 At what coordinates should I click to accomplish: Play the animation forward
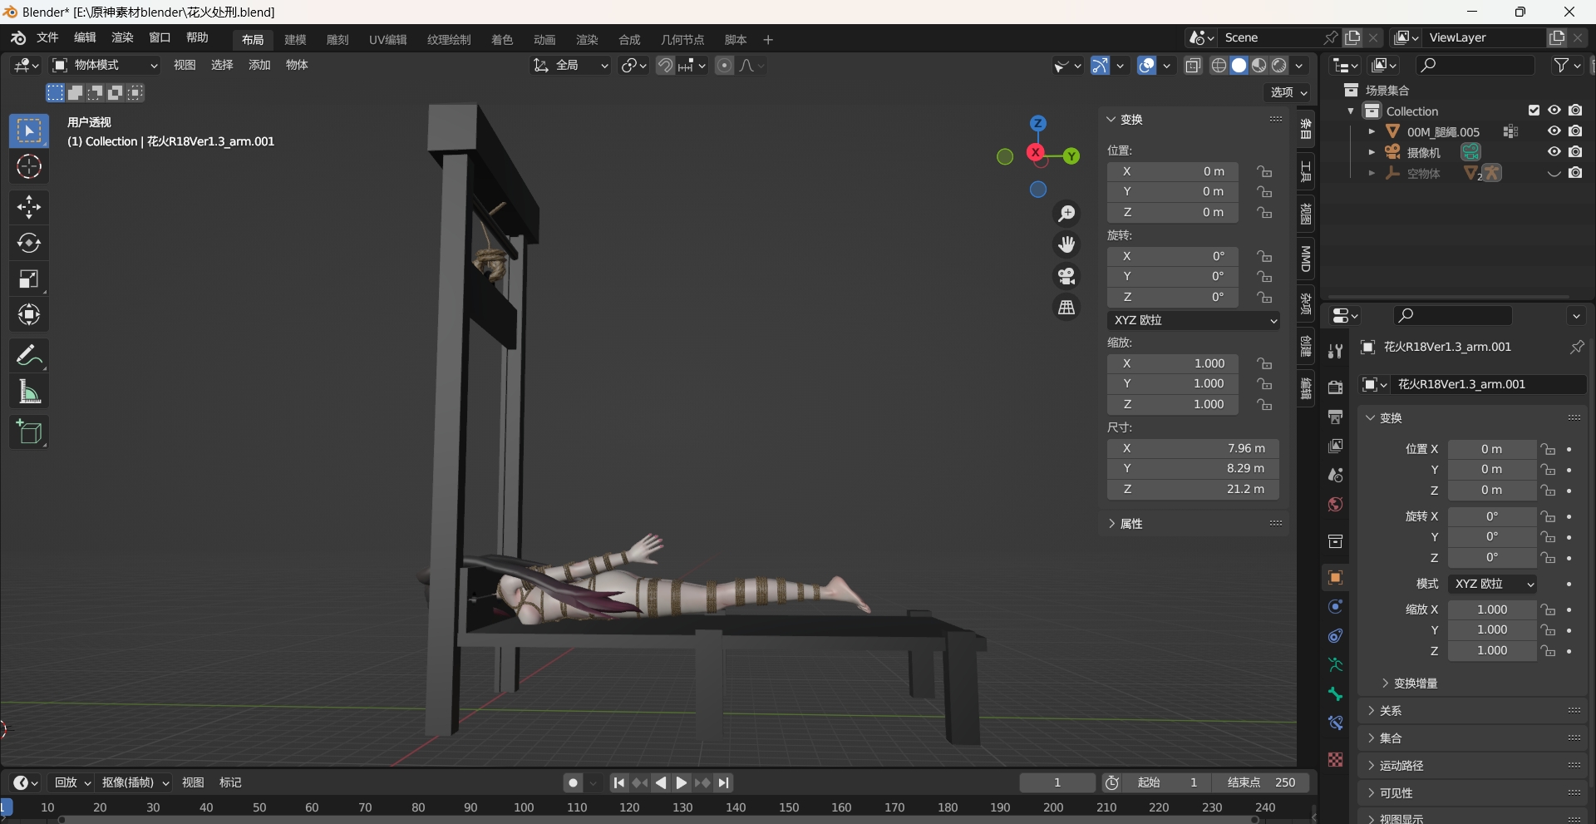681,783
